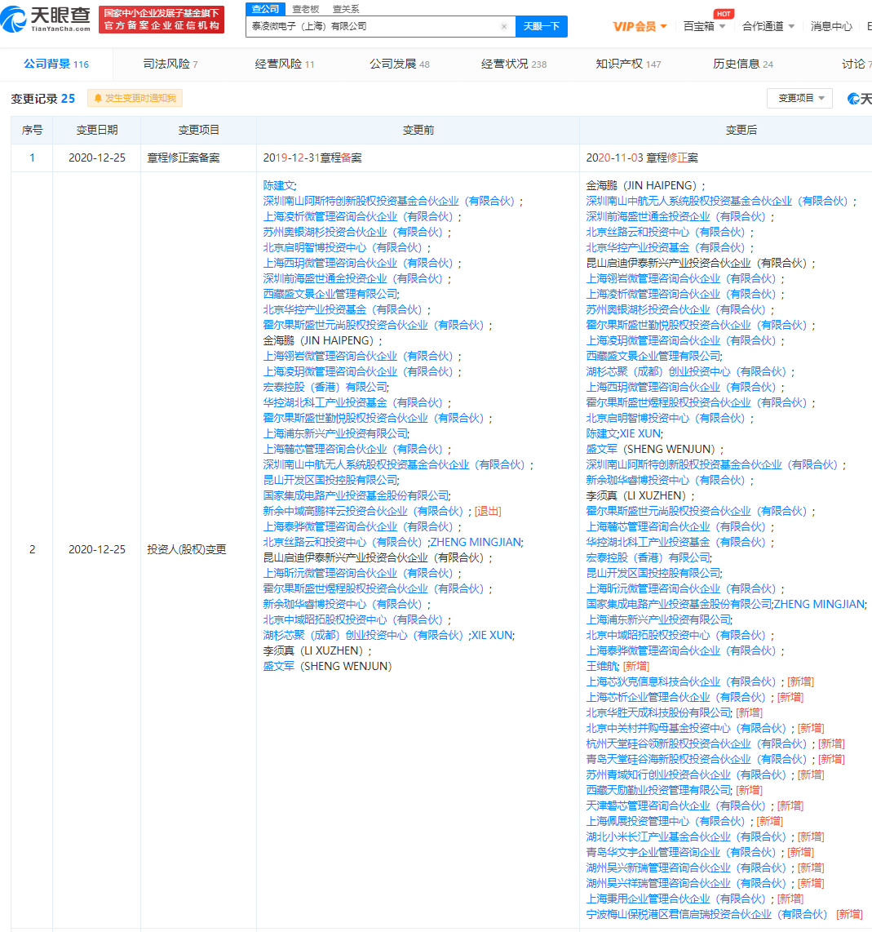
Task: Open 宁波梅山保税港区君信启瑞投资合伙企业 link
Action: tap(707, 914)
